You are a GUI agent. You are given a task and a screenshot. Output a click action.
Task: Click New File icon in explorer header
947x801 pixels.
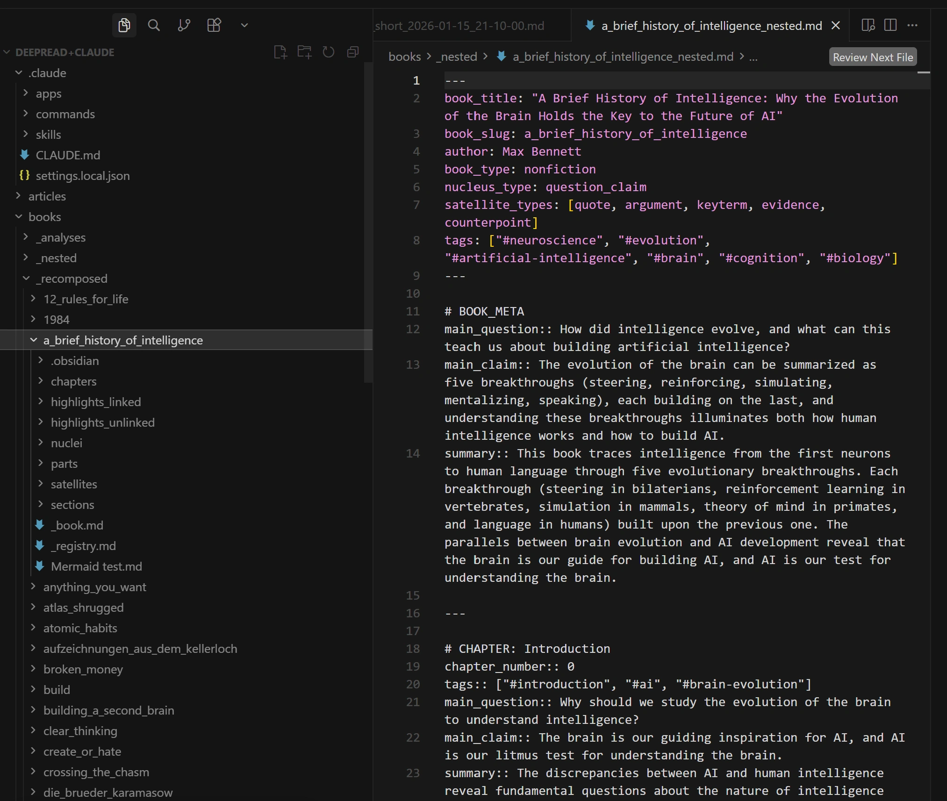click(280, 52)
